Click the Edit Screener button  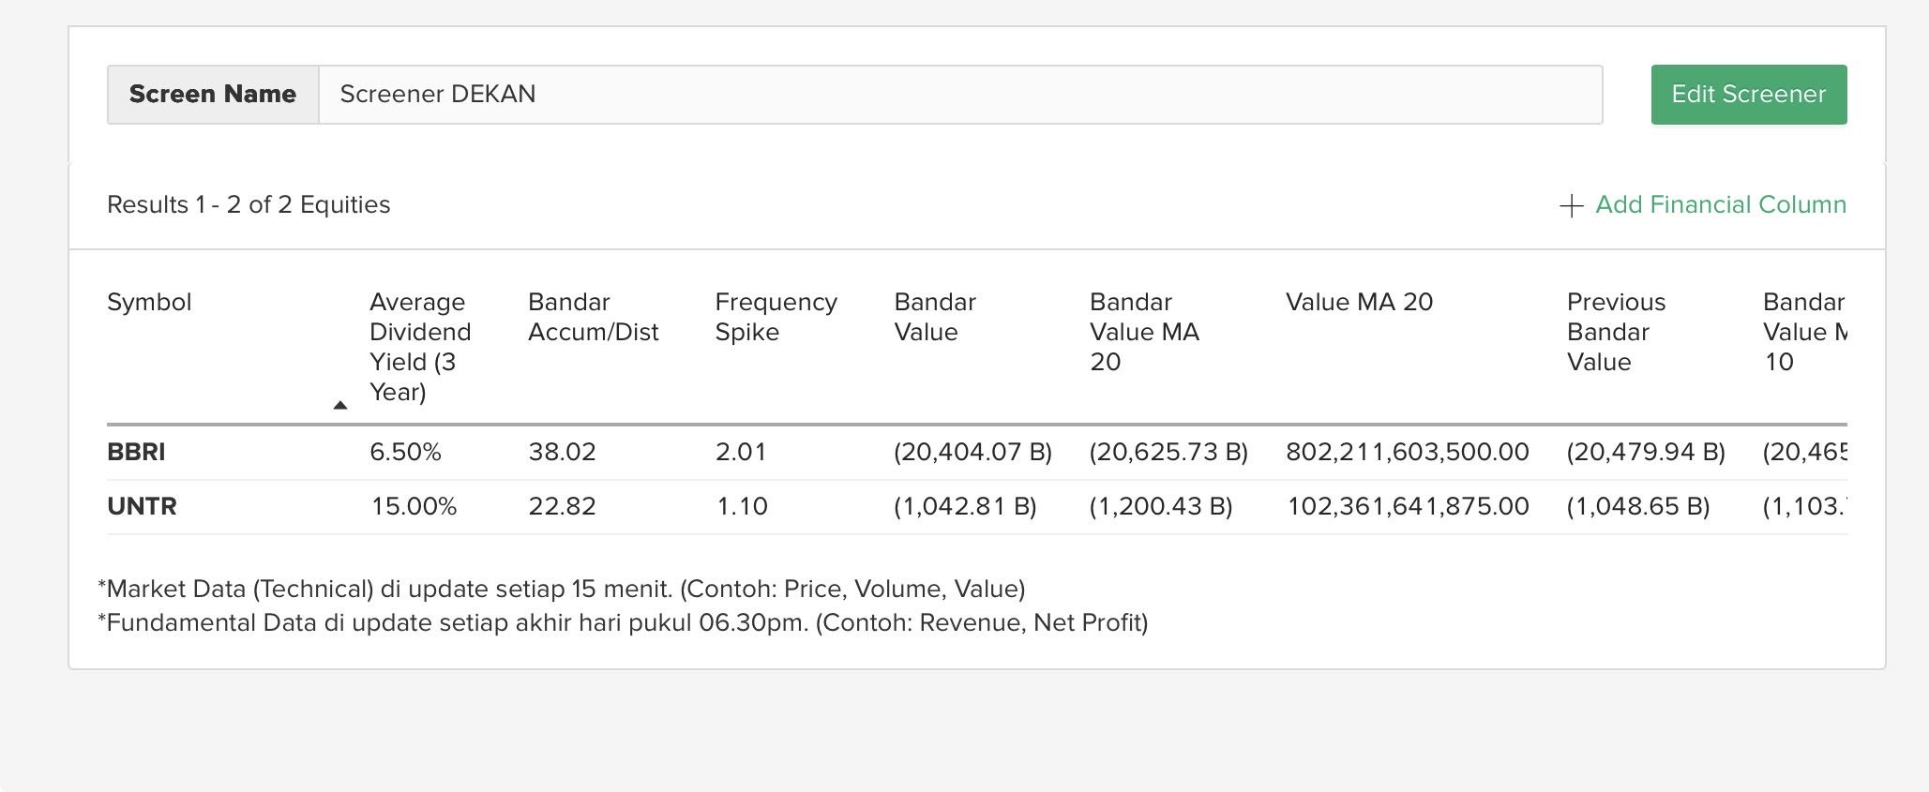1748,95
